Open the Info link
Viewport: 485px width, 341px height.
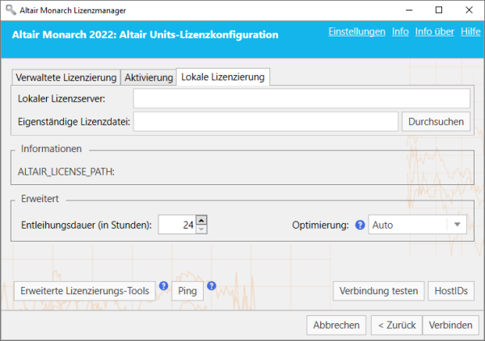pos(400,32)
